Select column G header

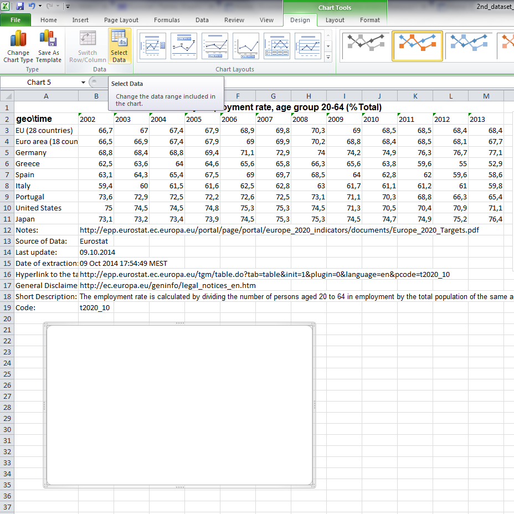[x=273, y=96]
